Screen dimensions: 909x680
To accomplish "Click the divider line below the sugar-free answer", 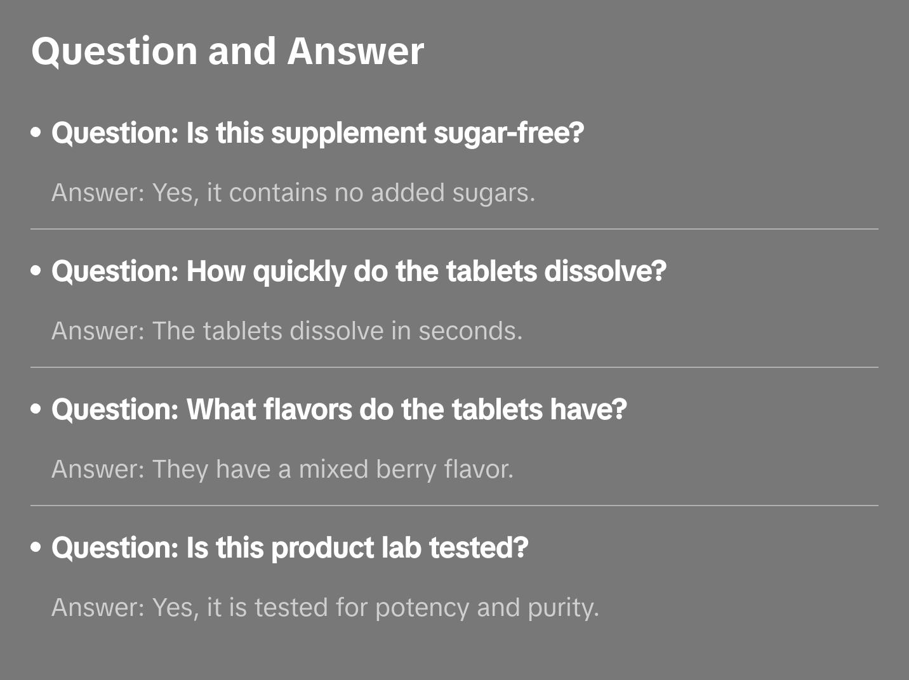I will click(x=454, y=229).
